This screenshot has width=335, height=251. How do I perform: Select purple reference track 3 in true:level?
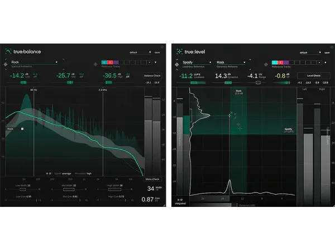point(286,62)
